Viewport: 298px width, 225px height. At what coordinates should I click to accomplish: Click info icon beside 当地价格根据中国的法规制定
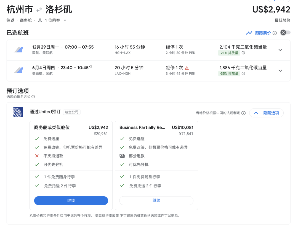(243, 113)
